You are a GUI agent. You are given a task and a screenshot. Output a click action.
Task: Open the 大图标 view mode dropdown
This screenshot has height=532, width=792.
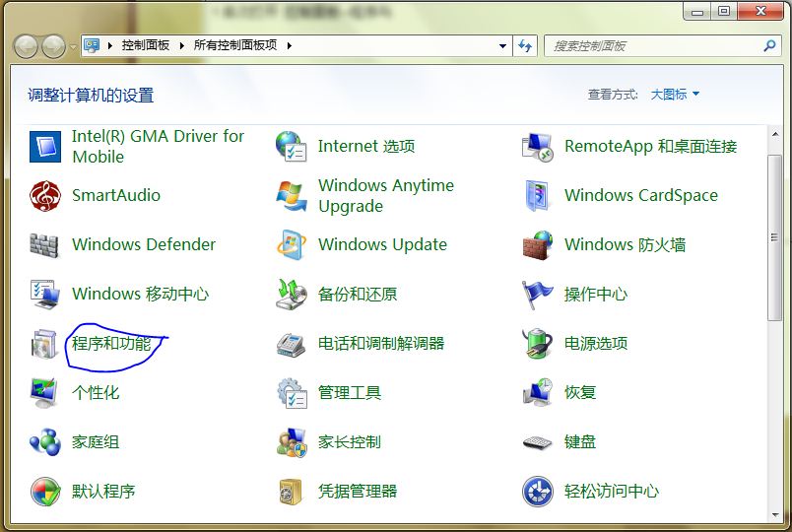(675, 94)
